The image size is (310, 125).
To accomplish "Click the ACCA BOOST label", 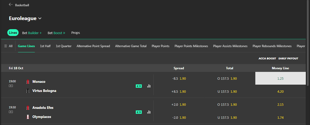I will pyautogui.click(x=267, y=59).
